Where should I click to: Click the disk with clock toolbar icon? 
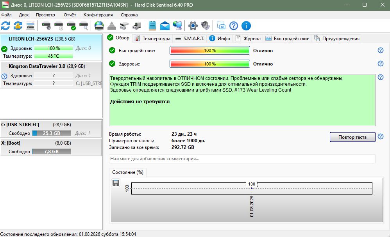pos(59,26)
